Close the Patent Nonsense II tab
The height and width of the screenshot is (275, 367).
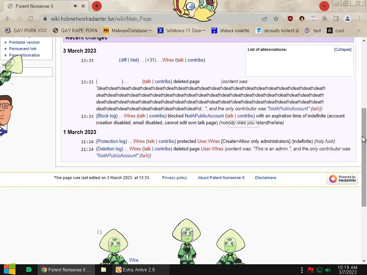click(x=83, y=6)
